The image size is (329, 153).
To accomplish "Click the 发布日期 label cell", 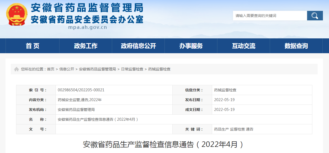I will 192,100.
